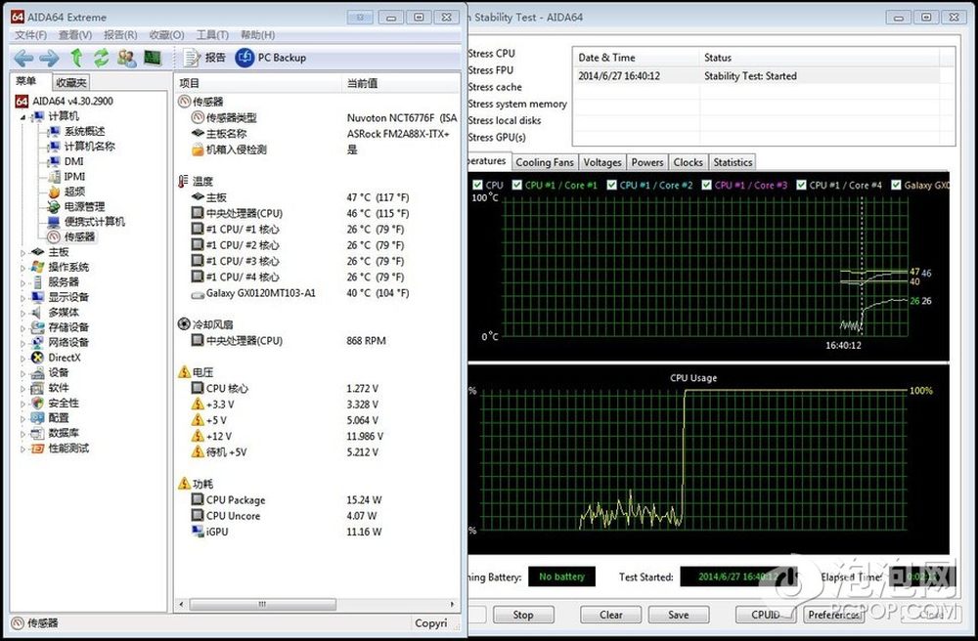Screen dimensions: 978x641
Task: Switch to the Cooling Fans tab
Action: click(x=545, y=162)
